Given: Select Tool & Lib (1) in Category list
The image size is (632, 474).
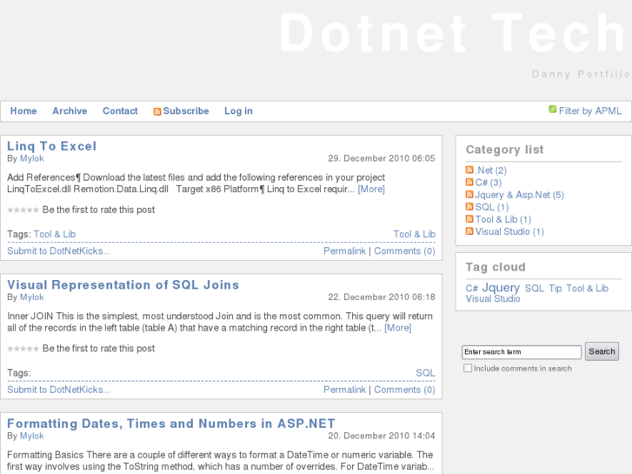Looking at the screenshot, I should coord(503,219).
